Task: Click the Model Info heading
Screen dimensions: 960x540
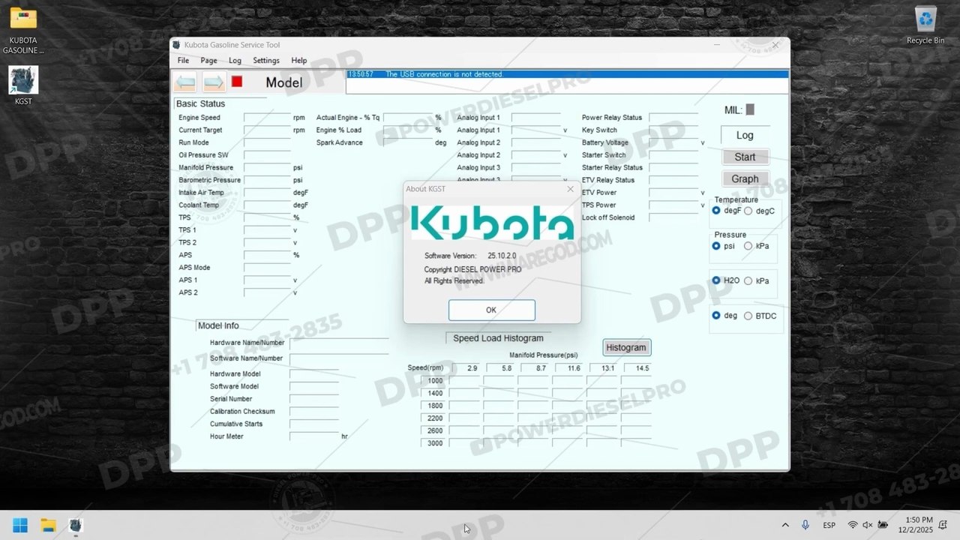Action: (218, 325)
